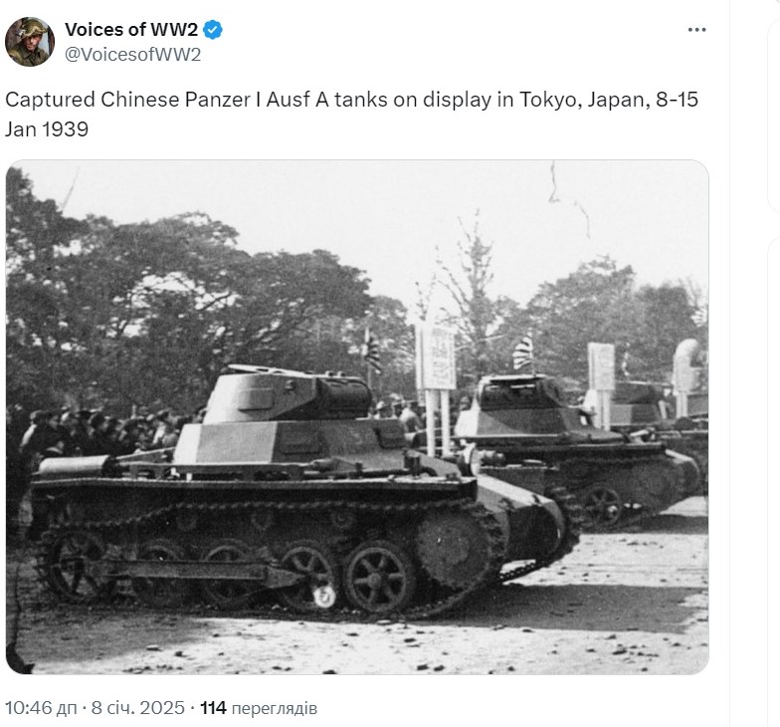Screen dimensions: 780x727
Task: Click the Voices of WW2 display name
Action: pyautogui.click(x=131, y=30)
